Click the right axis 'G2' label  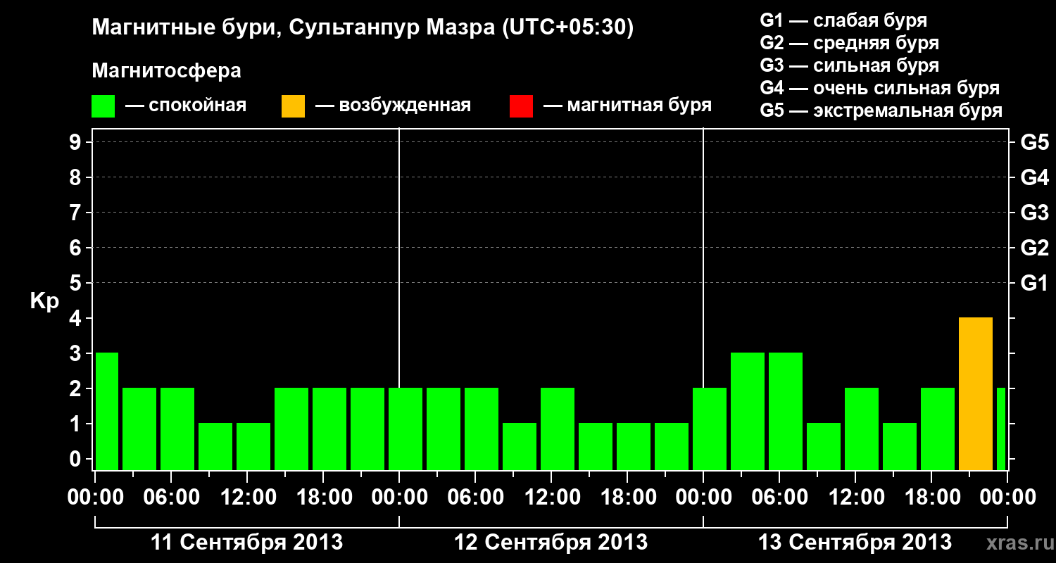click(1034, 248)
